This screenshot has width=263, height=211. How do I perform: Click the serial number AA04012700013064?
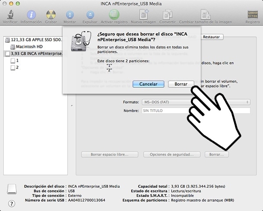(86, 200)
